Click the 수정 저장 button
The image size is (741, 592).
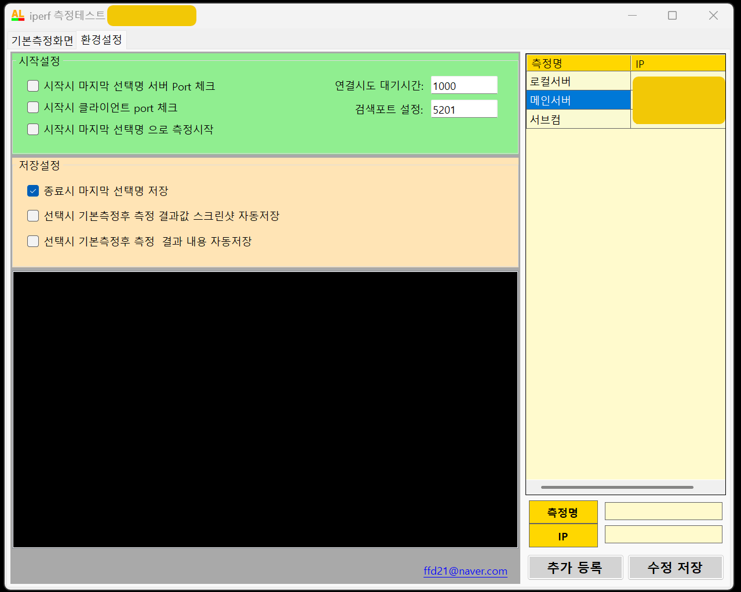[676, 567]
